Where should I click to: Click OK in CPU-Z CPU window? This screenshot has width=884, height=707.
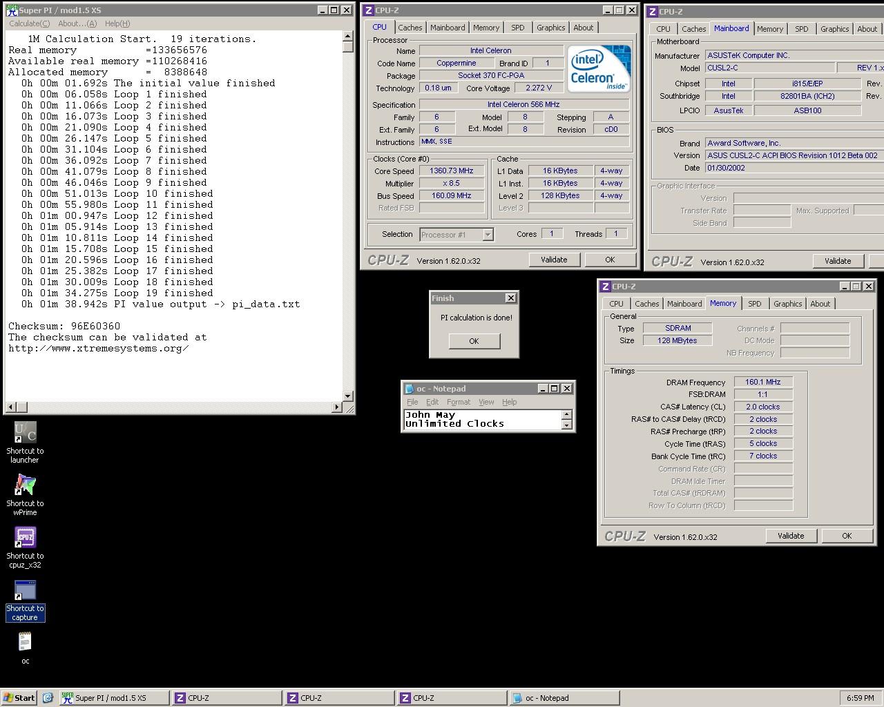610,260
